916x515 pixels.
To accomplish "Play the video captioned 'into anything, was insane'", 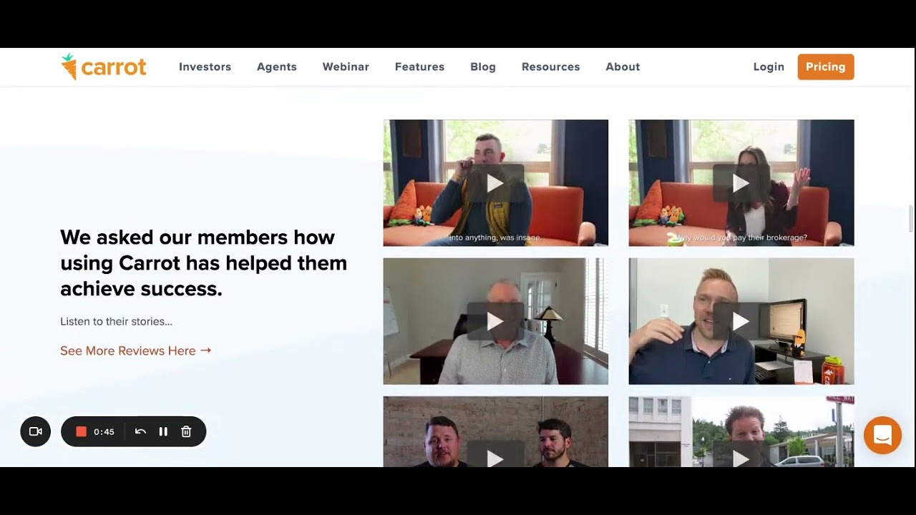I will pyautogui.click(x=495, y=183).
